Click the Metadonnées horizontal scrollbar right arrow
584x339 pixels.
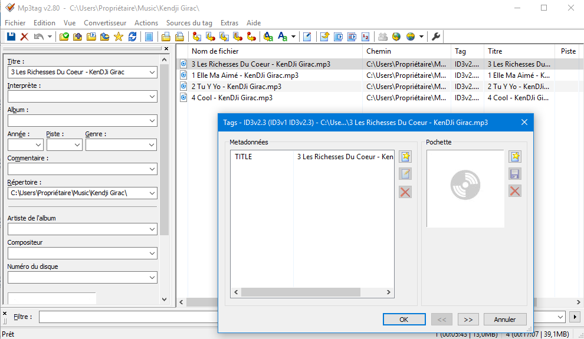(389, 292)
